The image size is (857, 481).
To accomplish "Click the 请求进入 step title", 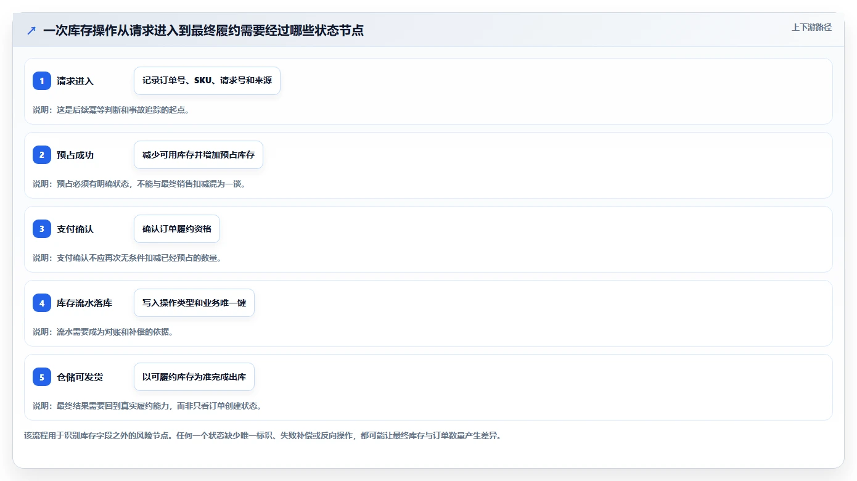I will 75,81.
